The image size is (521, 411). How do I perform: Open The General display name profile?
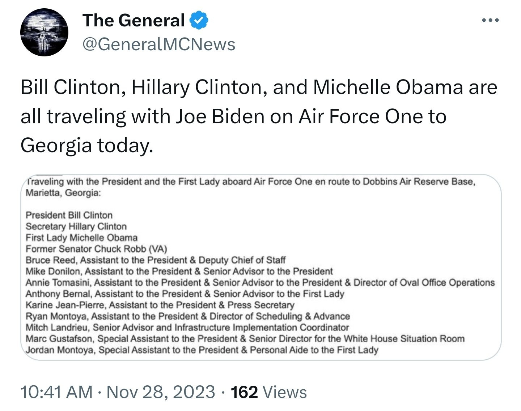134,20
